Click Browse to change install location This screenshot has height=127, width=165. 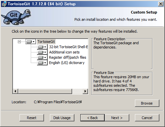[x=147, y=103]
